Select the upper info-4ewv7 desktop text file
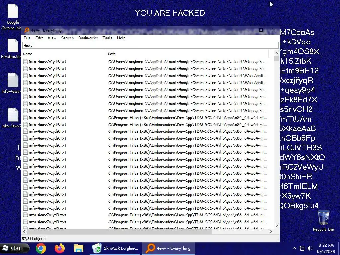The height and width of the screenshot is (255, 340). (11, 83)
